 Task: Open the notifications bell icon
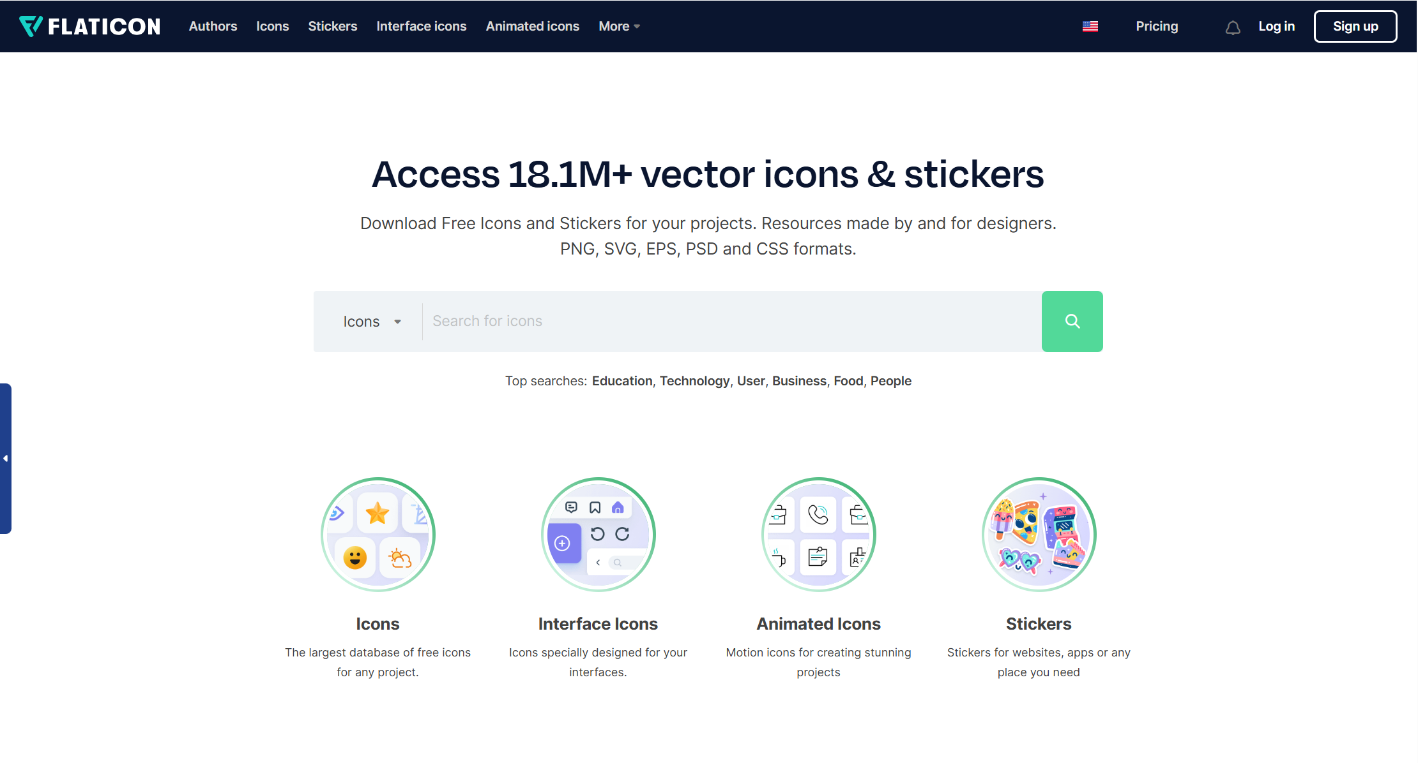pyautogui.click(x=1233, y=27)
